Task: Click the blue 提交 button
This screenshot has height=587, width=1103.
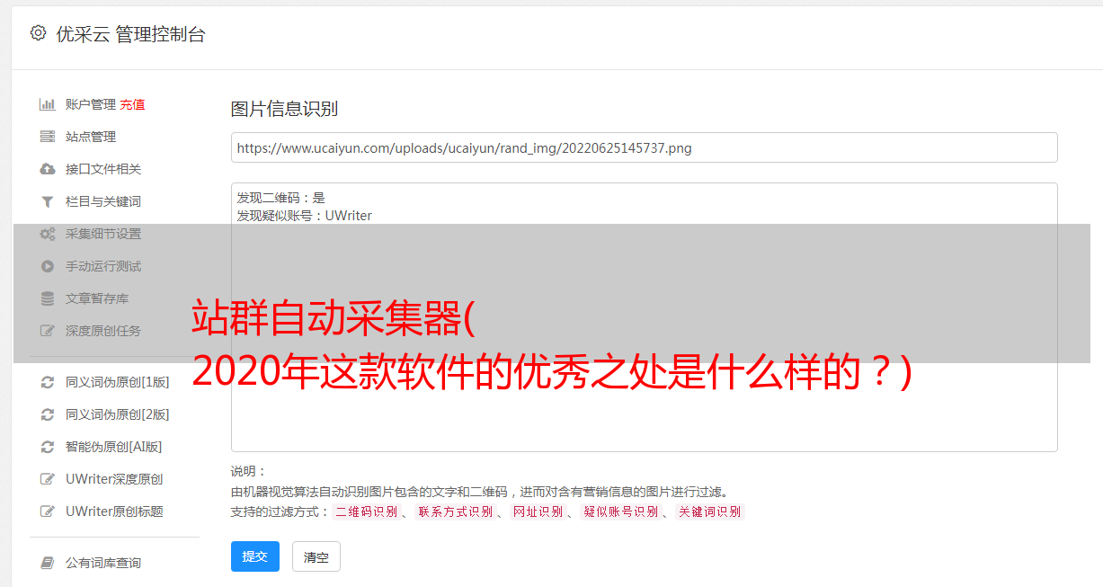Action: [x=255, y=556]
